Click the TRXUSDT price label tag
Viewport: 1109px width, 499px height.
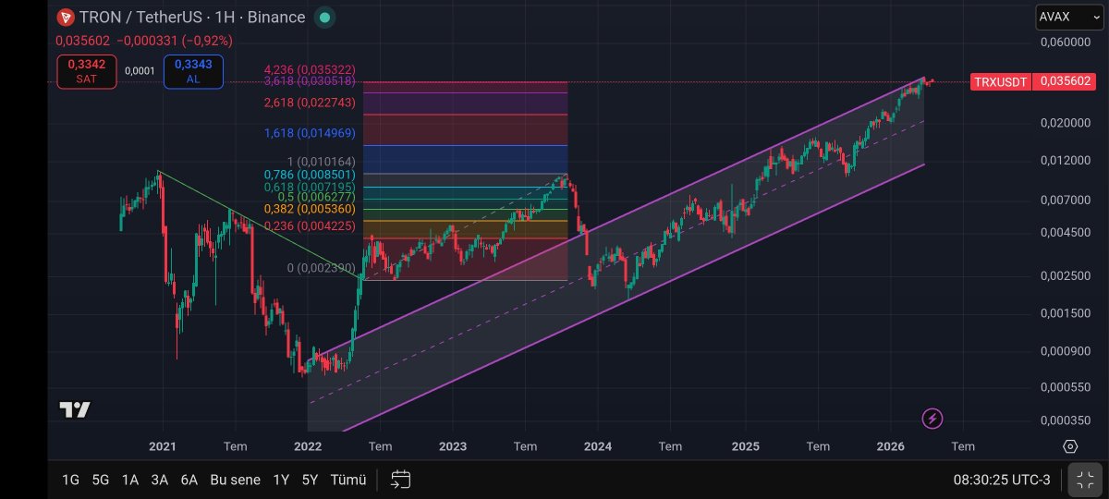coord(1000,81)
